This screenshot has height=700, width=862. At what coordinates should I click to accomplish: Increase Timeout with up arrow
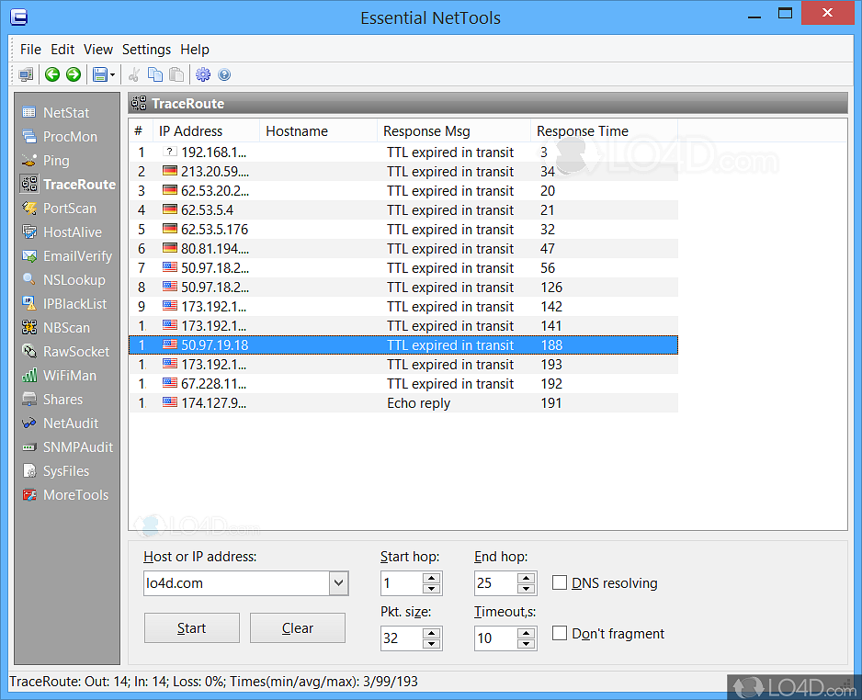[x=526, y=633]
